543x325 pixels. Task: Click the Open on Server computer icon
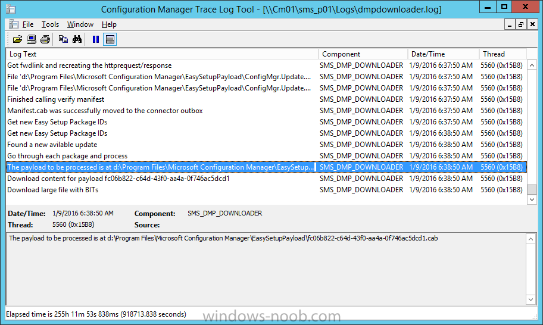pyautogui.click(x=32, y=39)
